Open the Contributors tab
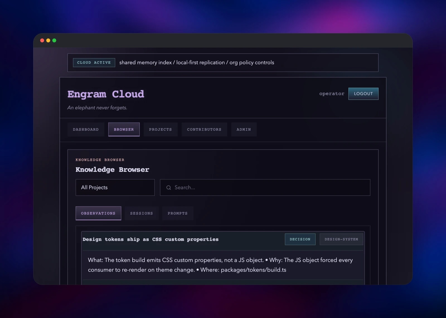 click(204, 129)
